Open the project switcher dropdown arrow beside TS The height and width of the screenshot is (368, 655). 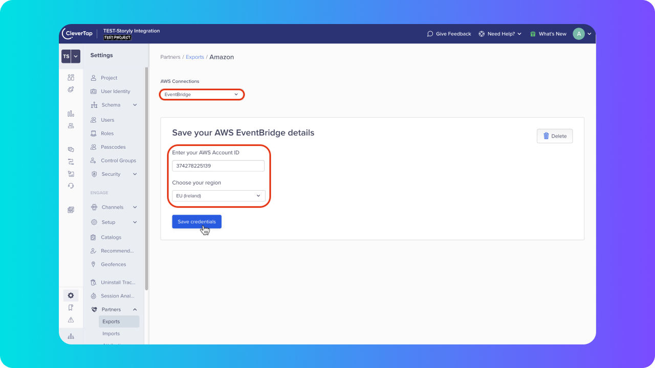click(76, 57)
